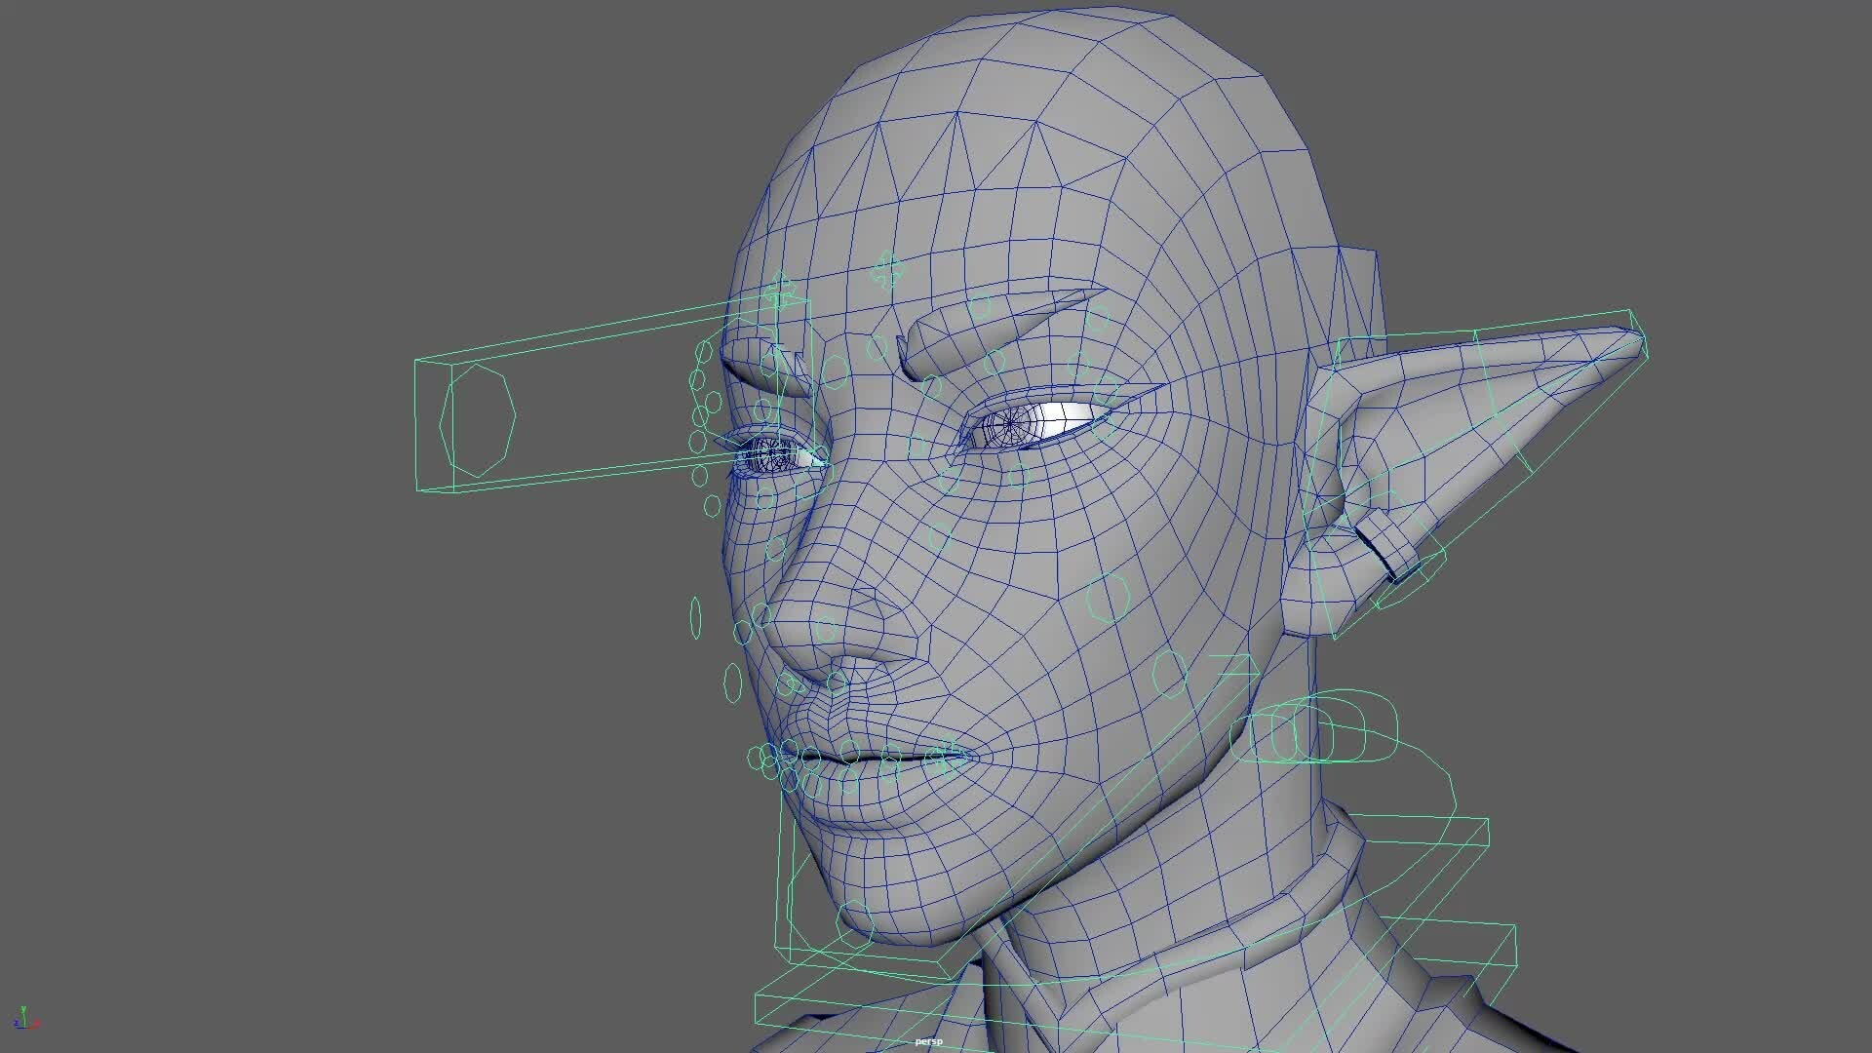Click the view axis origin indicator

[24, 1024]
